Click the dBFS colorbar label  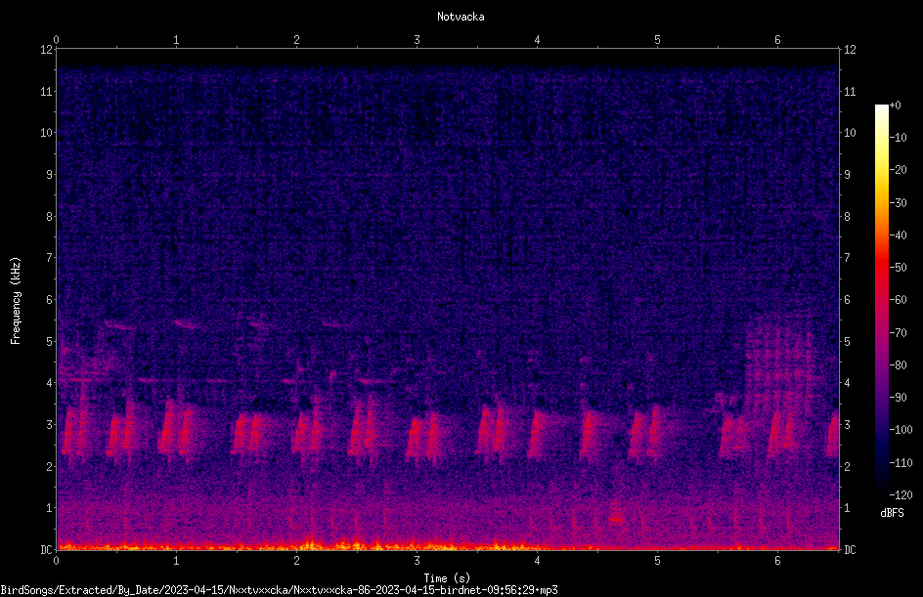892,513
